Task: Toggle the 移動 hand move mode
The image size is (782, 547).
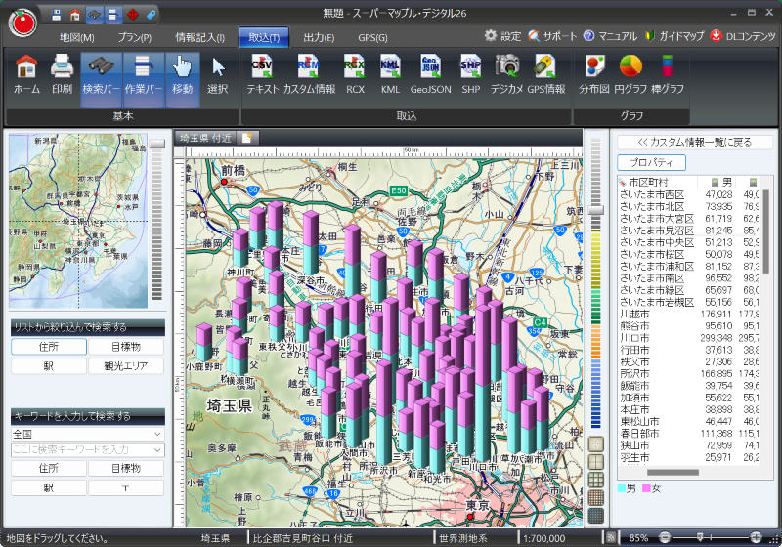Action: [x=183, y=80]
